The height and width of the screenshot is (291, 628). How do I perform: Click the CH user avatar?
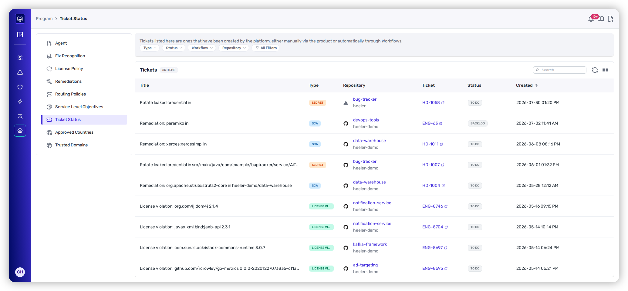pos(20,272)
